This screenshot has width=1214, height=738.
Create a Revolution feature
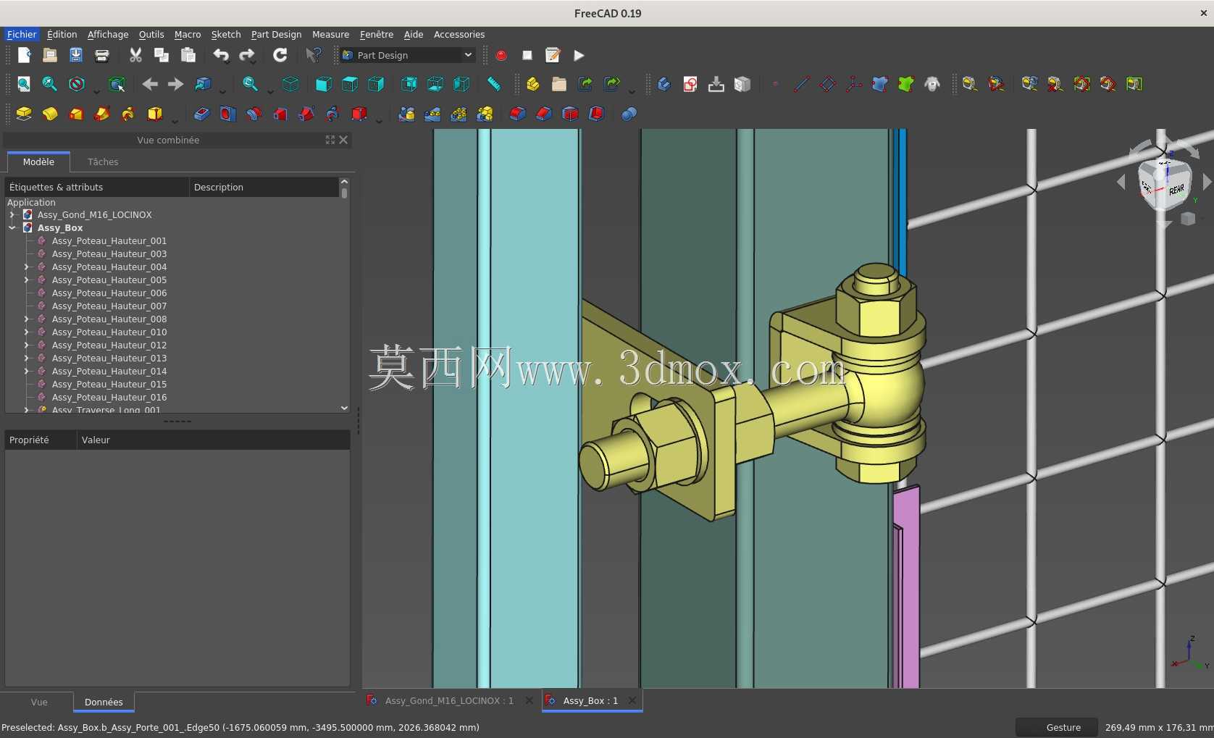[x=50, y=114]
